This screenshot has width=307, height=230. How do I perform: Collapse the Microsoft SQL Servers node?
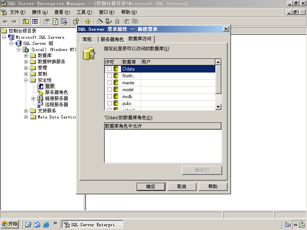tap(4, 37)
